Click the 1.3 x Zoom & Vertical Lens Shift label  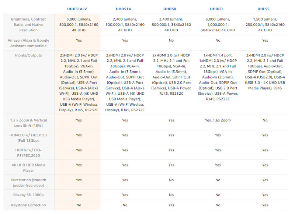[28, 123]
